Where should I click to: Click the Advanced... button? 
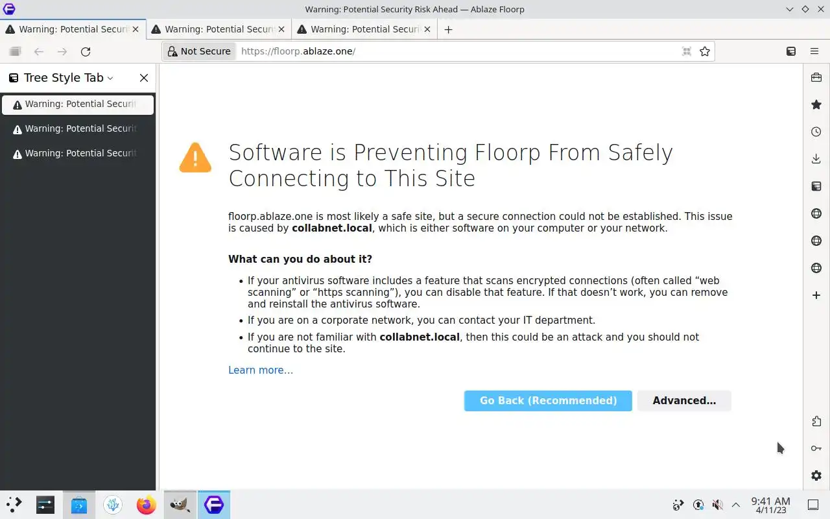pyautogui.click(x=684, y=401)
